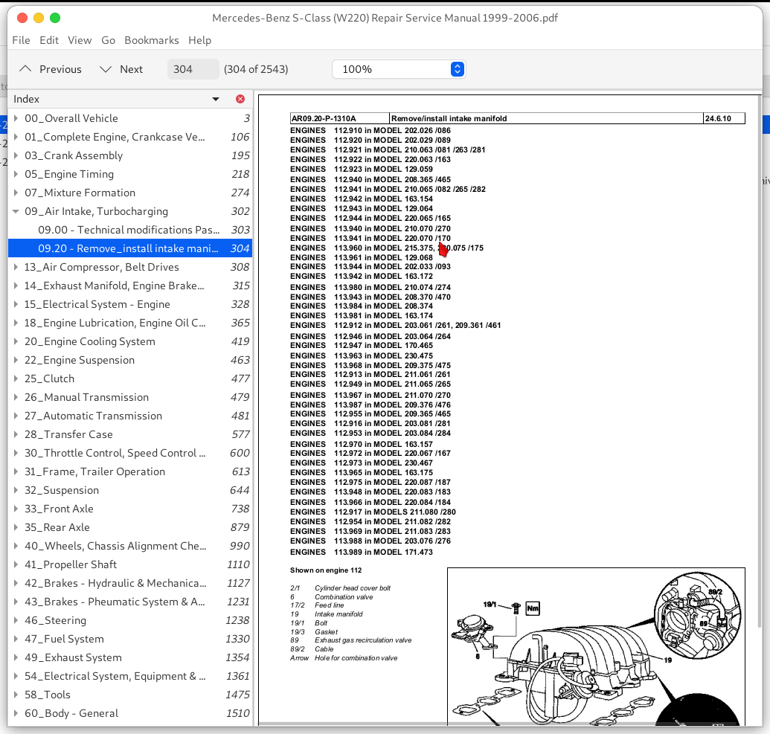Open the Bookmarks menu
This screenshot has width=770, height=734.
coord(151,40)
